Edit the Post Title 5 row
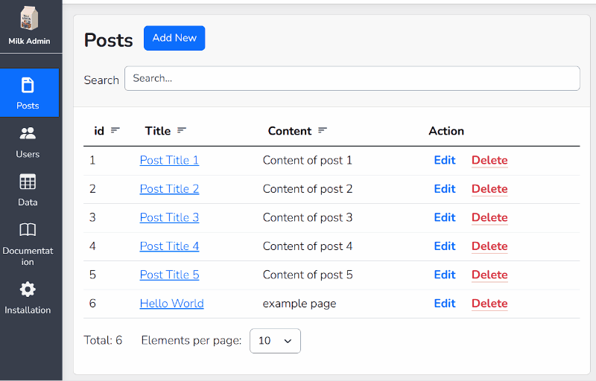The width and height of the screenshot is (596, 381). 445,275
